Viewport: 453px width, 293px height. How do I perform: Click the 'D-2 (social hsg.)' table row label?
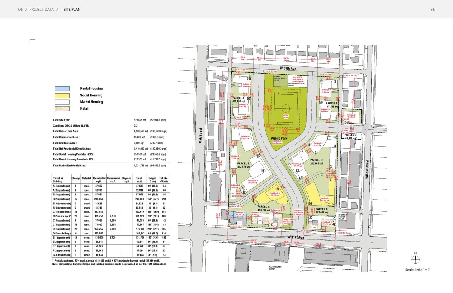point(62,233)
